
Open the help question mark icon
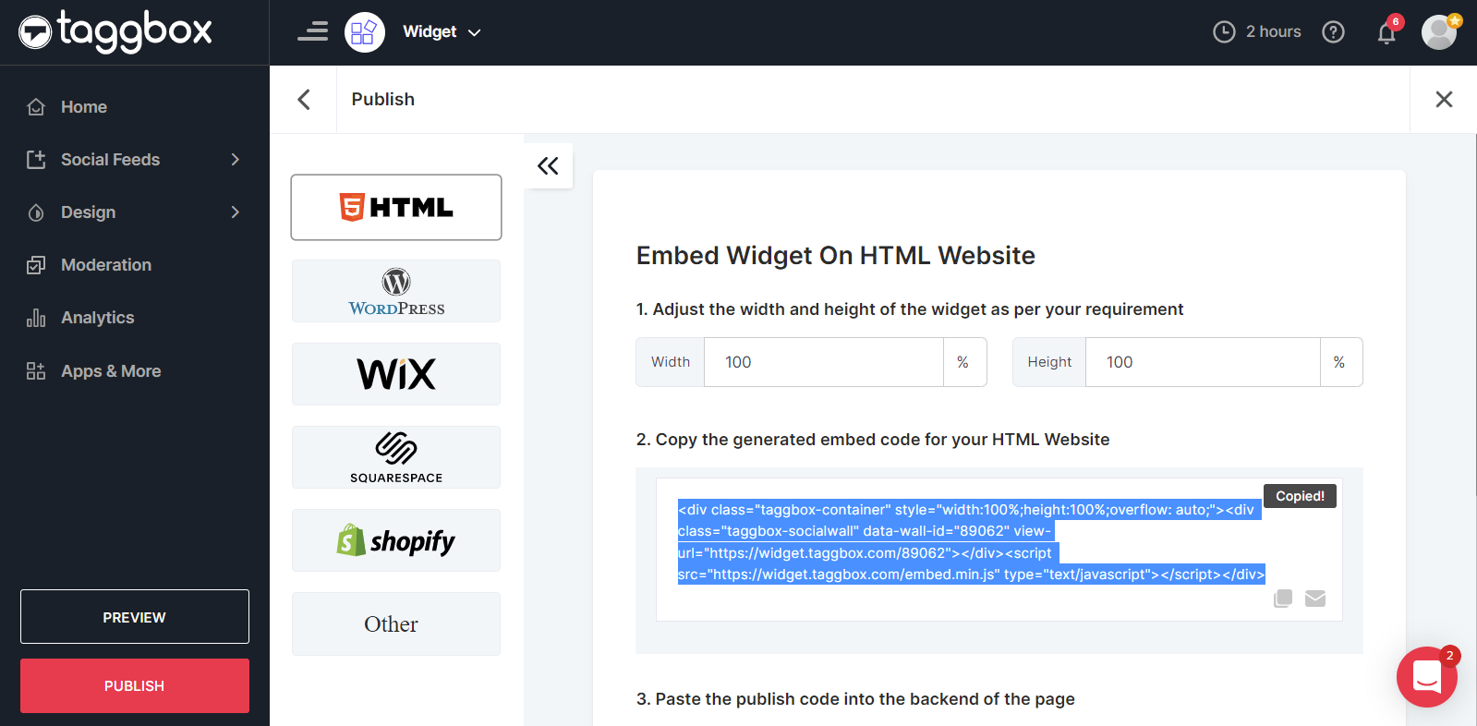click(x=1333, y=32)
